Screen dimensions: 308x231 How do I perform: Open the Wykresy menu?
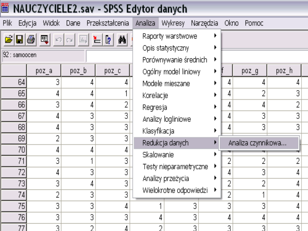(173, 23)
